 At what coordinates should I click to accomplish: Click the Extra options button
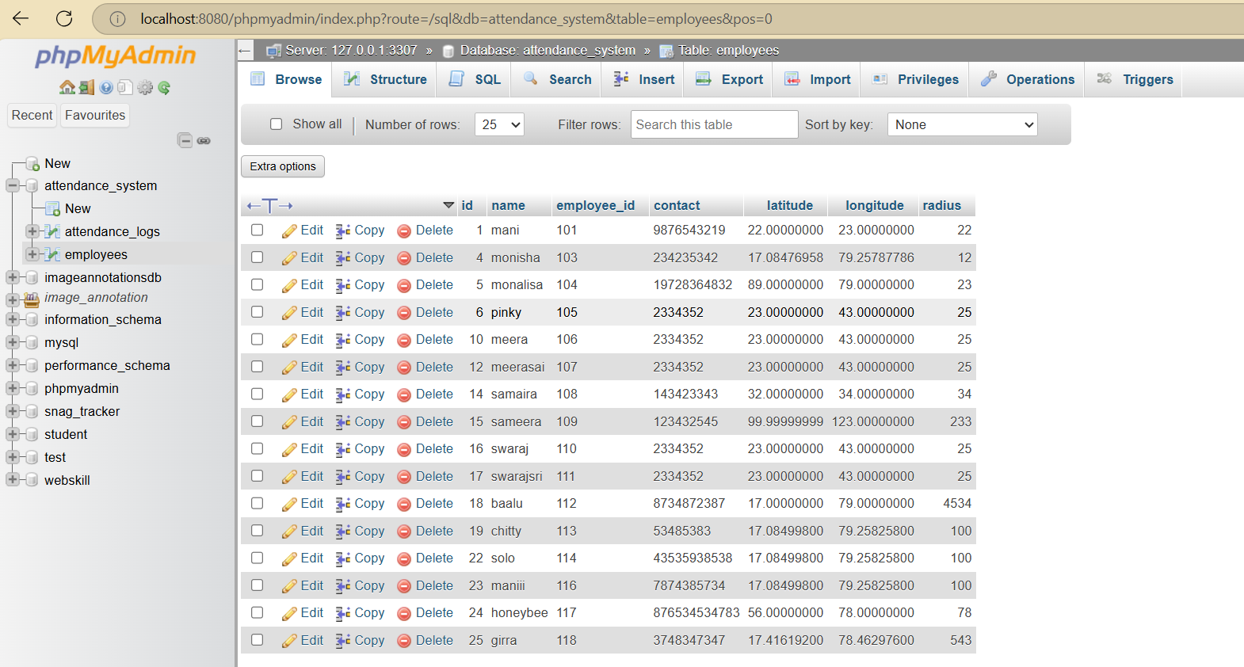(x=283, y=166)
